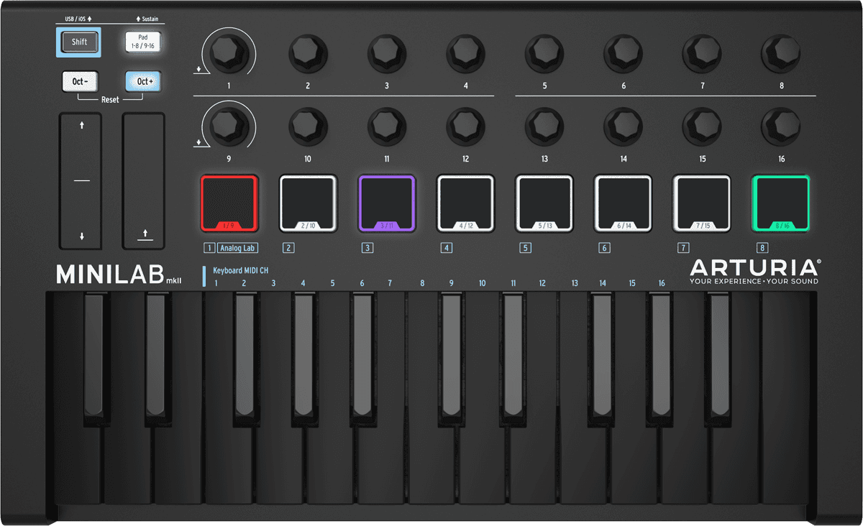
Task: Tap the purple pad labeled 3/11
Action: point(386,203)
